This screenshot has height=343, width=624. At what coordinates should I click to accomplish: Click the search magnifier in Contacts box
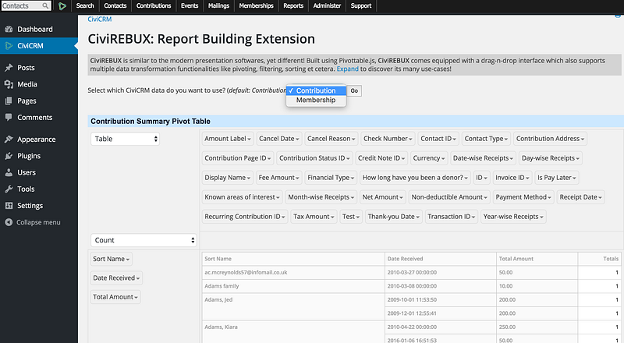pyautogui.click(x=45, y=5)
